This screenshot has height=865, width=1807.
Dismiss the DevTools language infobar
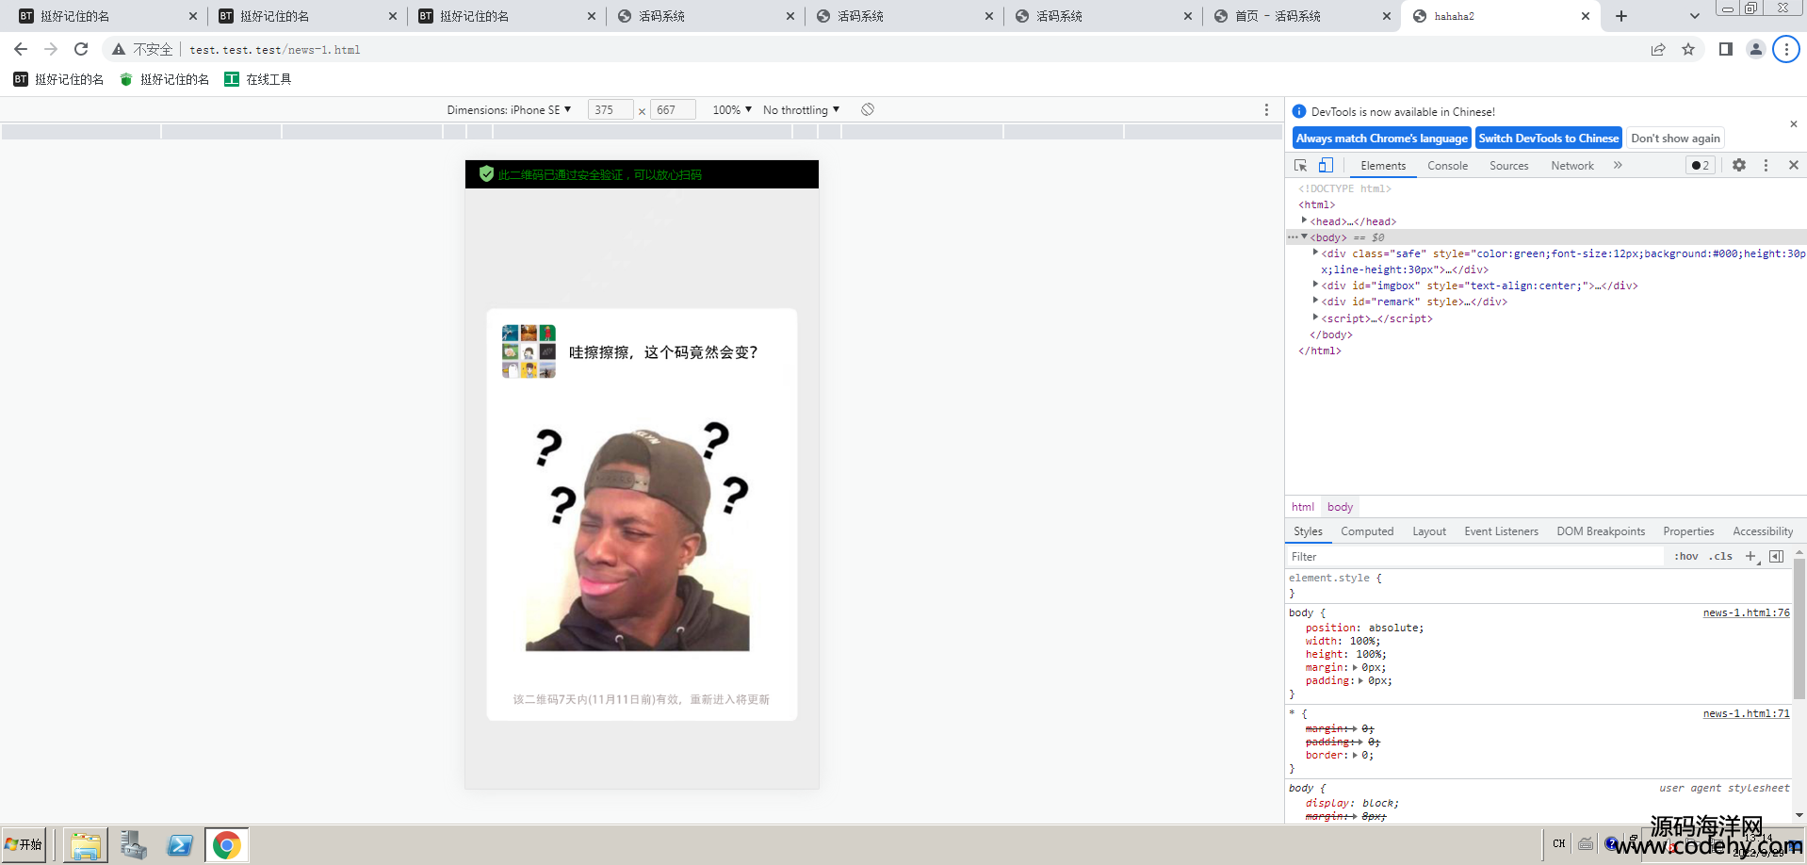tap(1794, 124)
